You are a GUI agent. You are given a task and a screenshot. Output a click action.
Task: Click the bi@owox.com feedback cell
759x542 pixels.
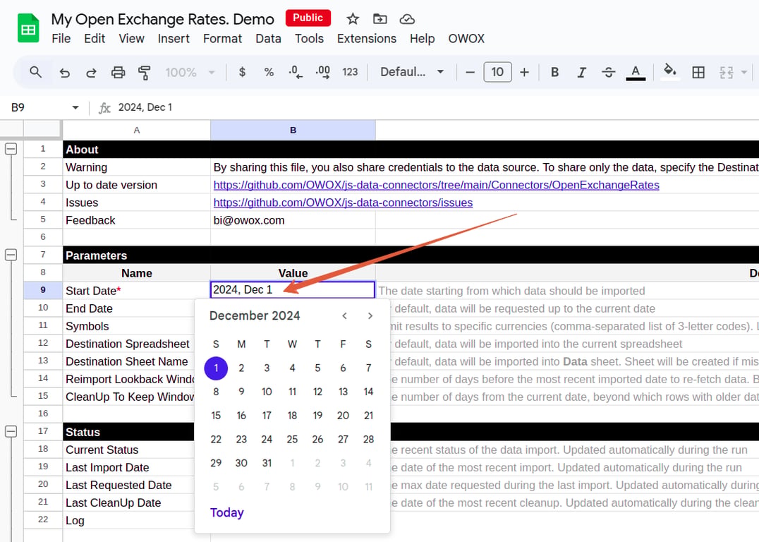(293, 220)
